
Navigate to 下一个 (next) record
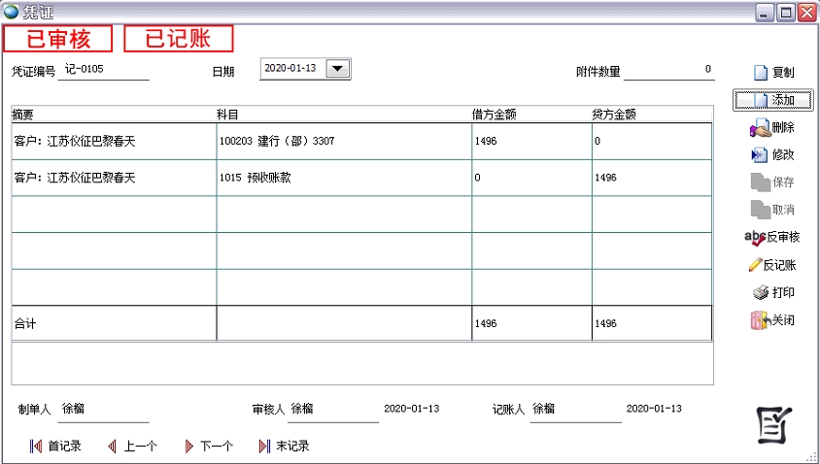point(208,447)
